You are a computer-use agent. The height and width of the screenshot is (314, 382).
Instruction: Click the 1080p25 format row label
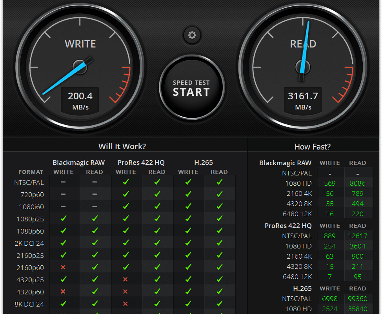[x=30, y=219]
